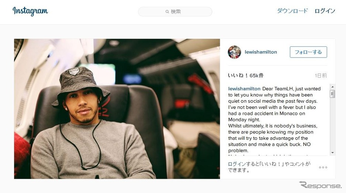Viewport: 346px width, 193px height.
Task: Grab the caption scrollbar thumb
Action: pyautogui.click(x=333, y=94)
